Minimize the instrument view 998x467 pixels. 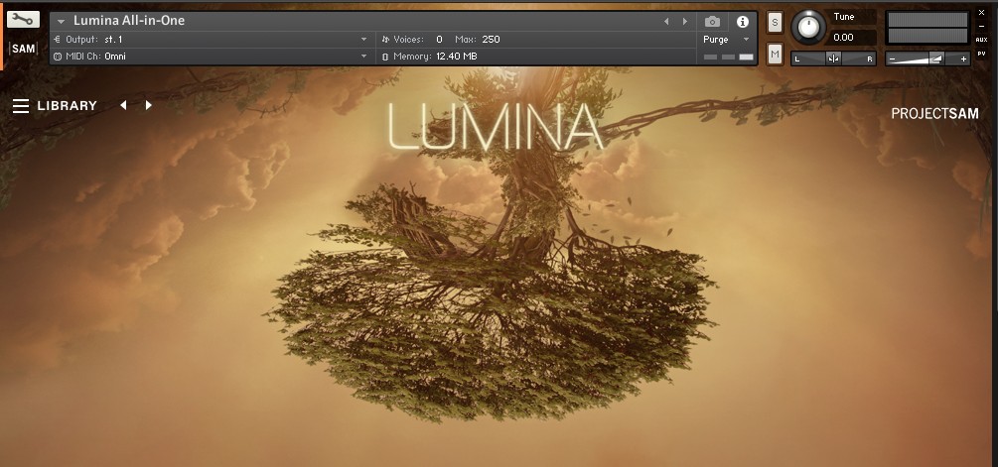click(x=981, y=26)
